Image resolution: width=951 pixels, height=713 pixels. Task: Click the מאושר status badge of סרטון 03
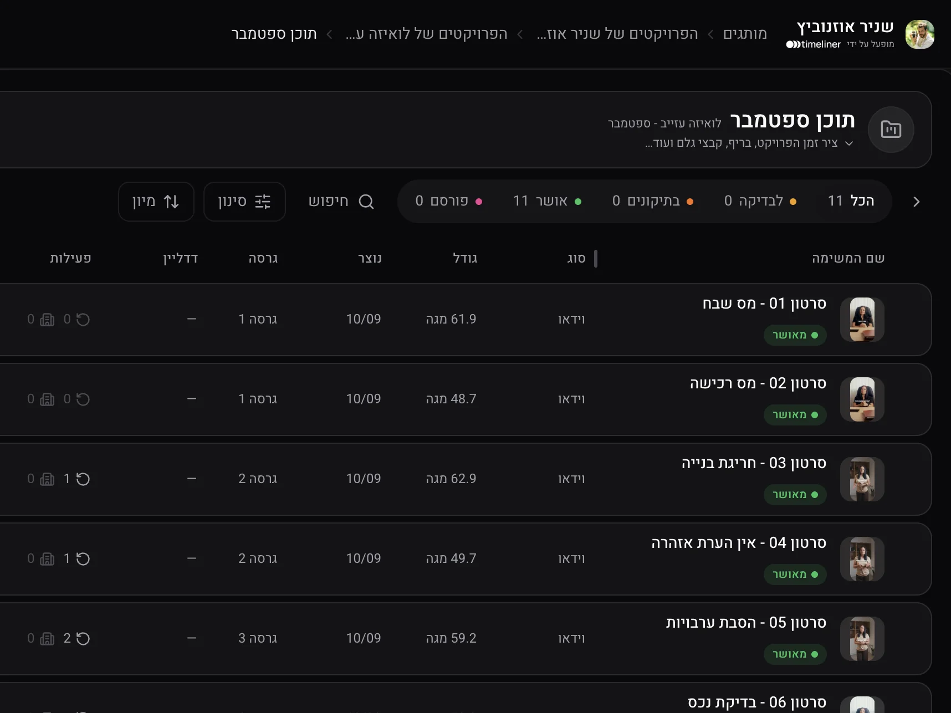click(795, 495)
